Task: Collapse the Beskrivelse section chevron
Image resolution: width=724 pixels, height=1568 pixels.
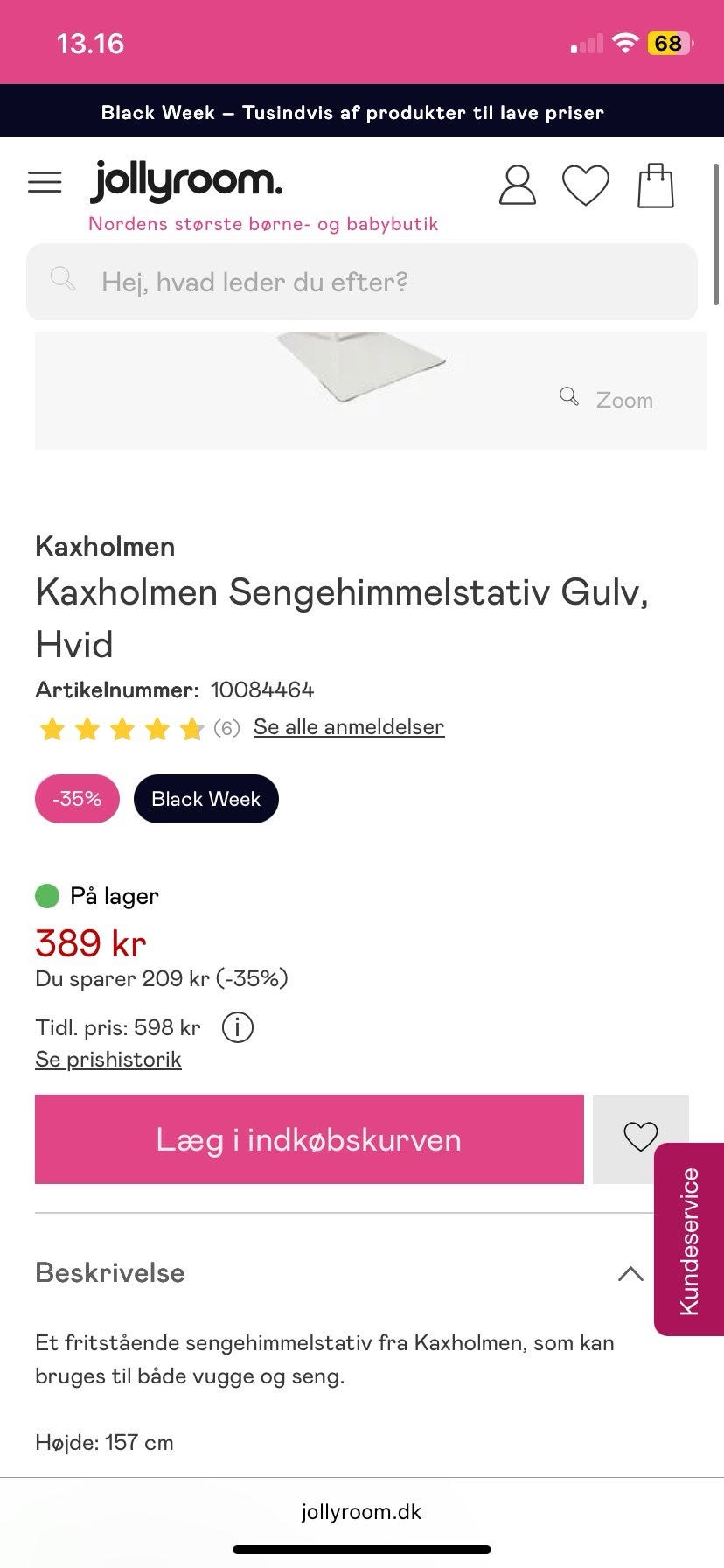Action: (630, 1273)
